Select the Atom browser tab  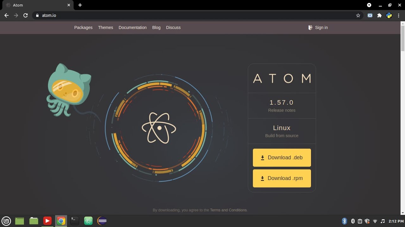pos(37,5)
